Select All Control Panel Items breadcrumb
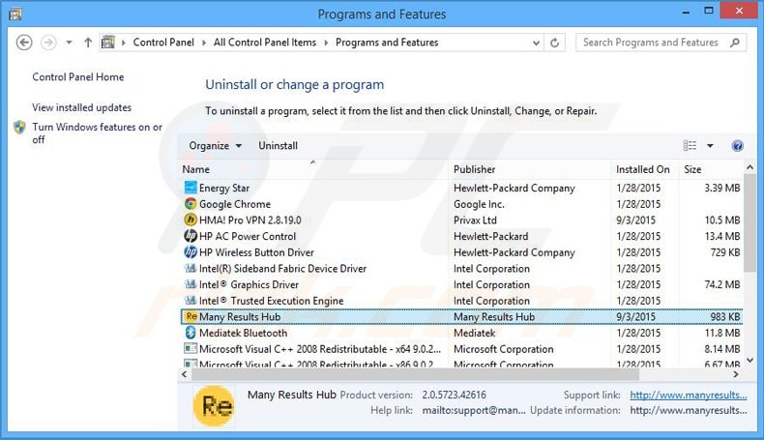 pos(265,43)
